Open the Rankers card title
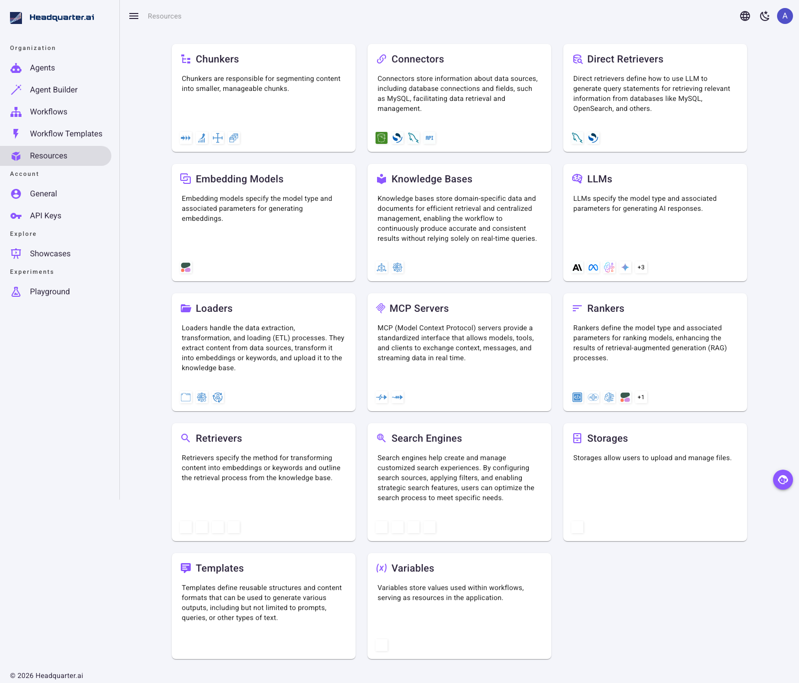The height and width of the screenshot is (683, 799). click(605, 308)
